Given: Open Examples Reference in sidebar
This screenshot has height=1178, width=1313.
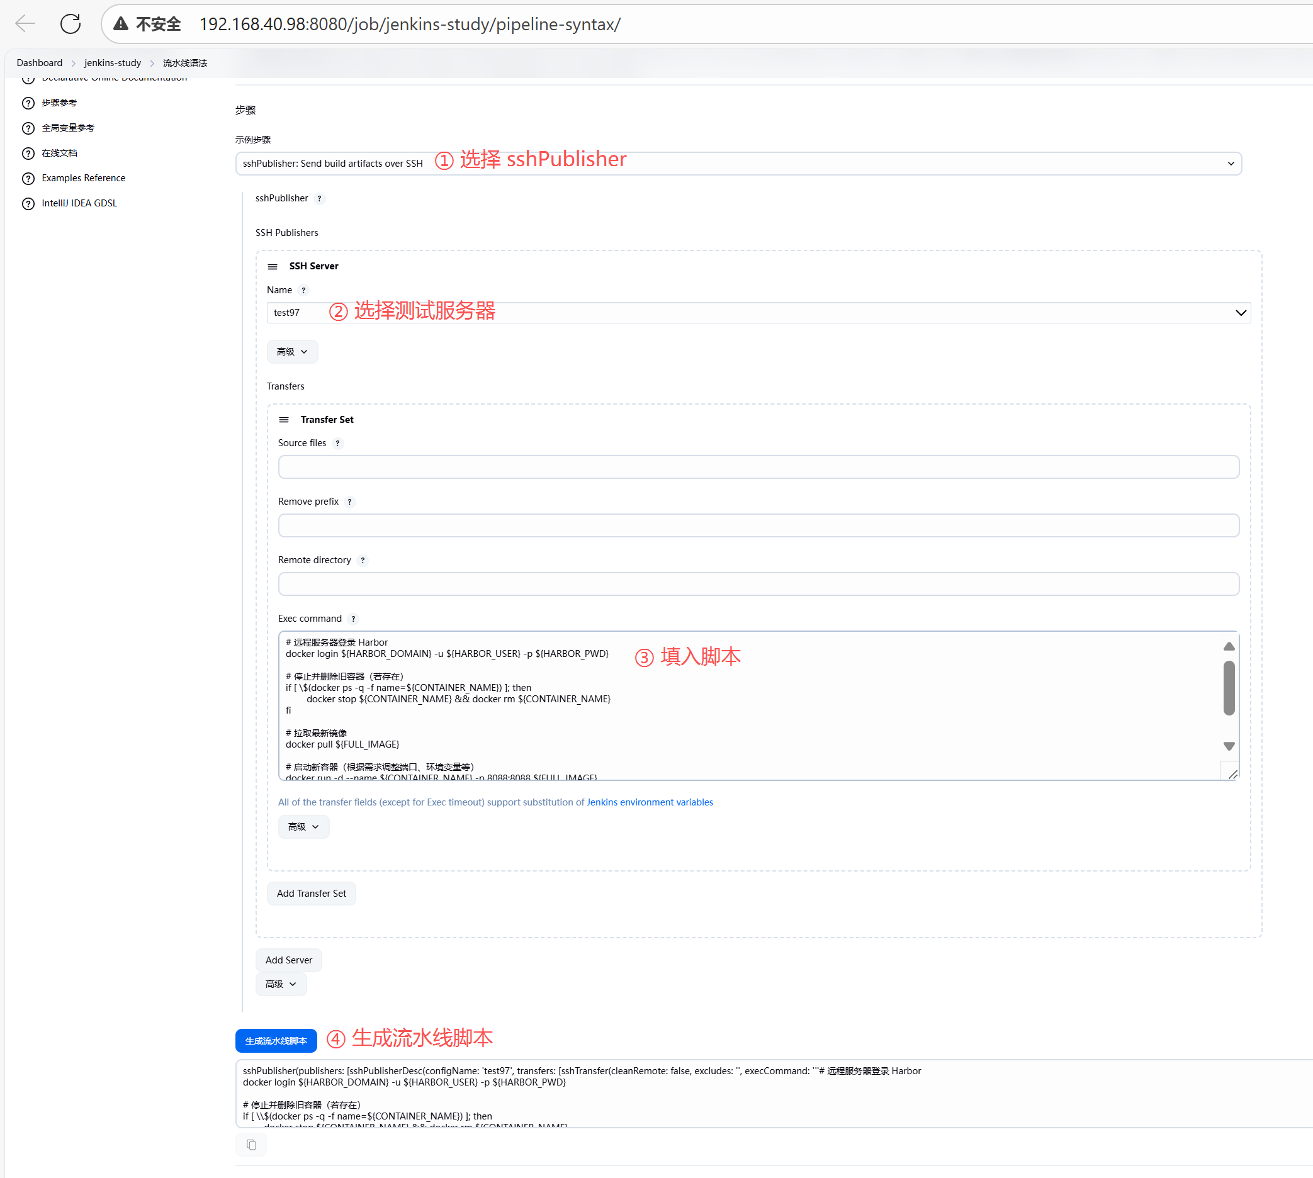Looking at the screenshot, I should pos(84,178).
